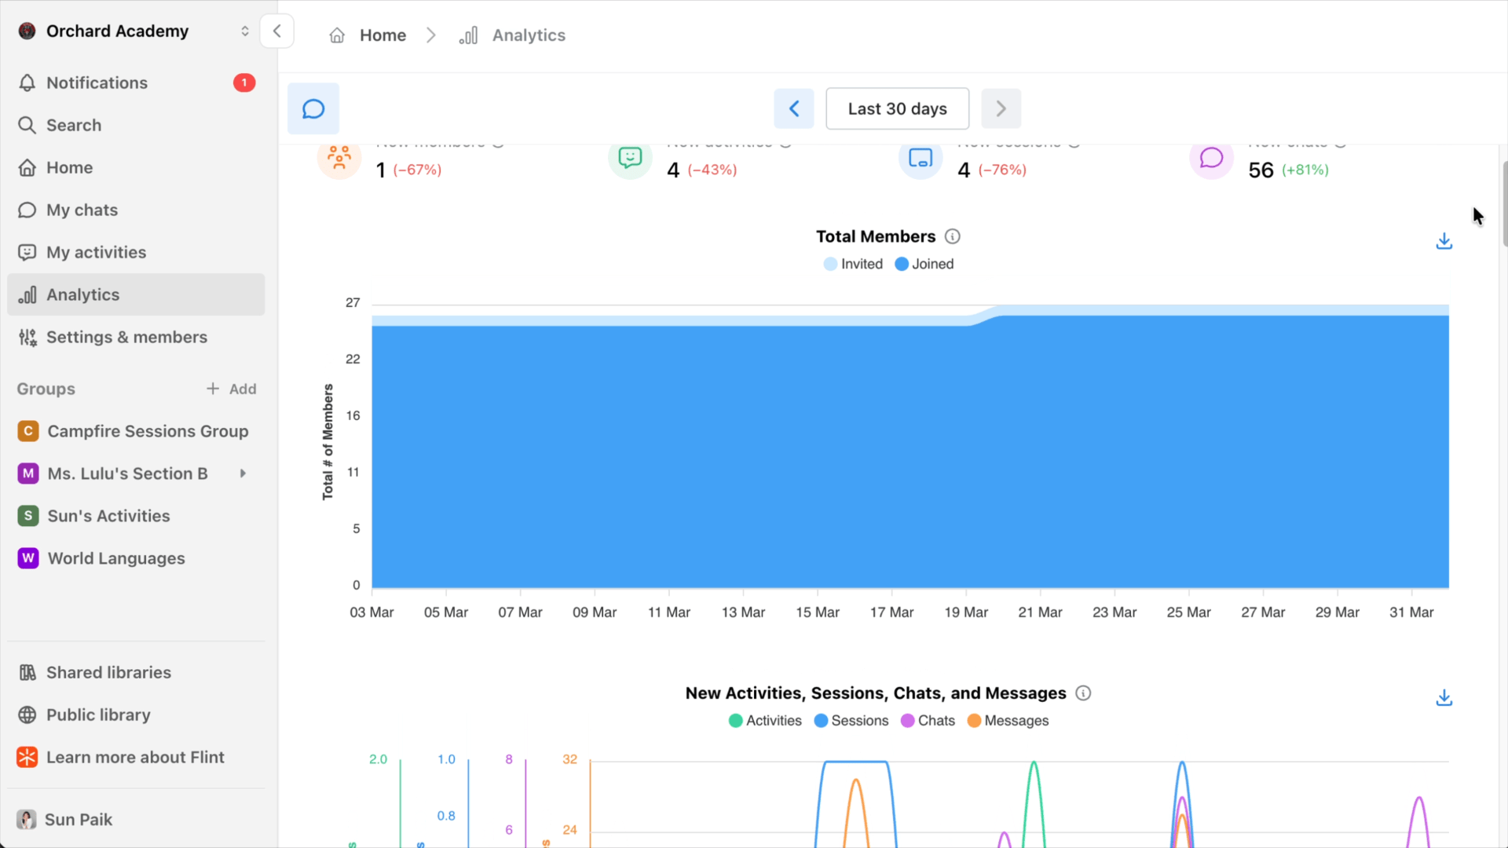This screenshot has height=848, width=1508.
Task: Open the Learn more about Flint link
Action: (x=135, y=757)
